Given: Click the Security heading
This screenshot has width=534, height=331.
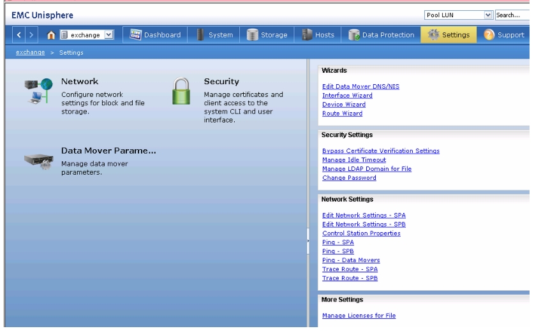Looking at the screenshot, I should 221,82.
